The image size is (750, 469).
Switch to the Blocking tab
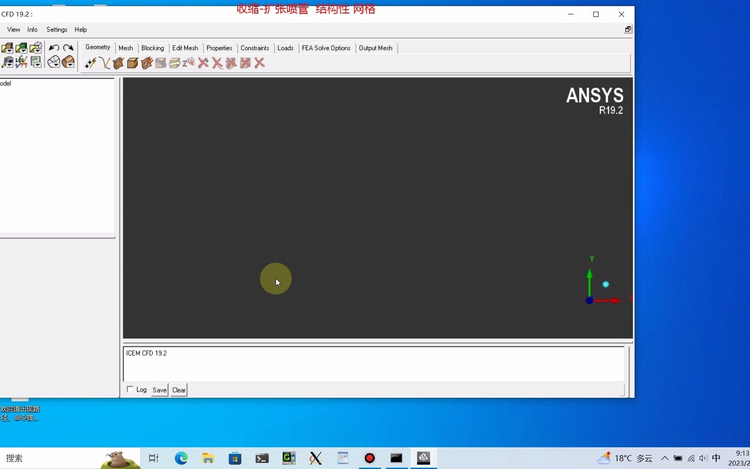pyautogui.click(x=153, y=48)
